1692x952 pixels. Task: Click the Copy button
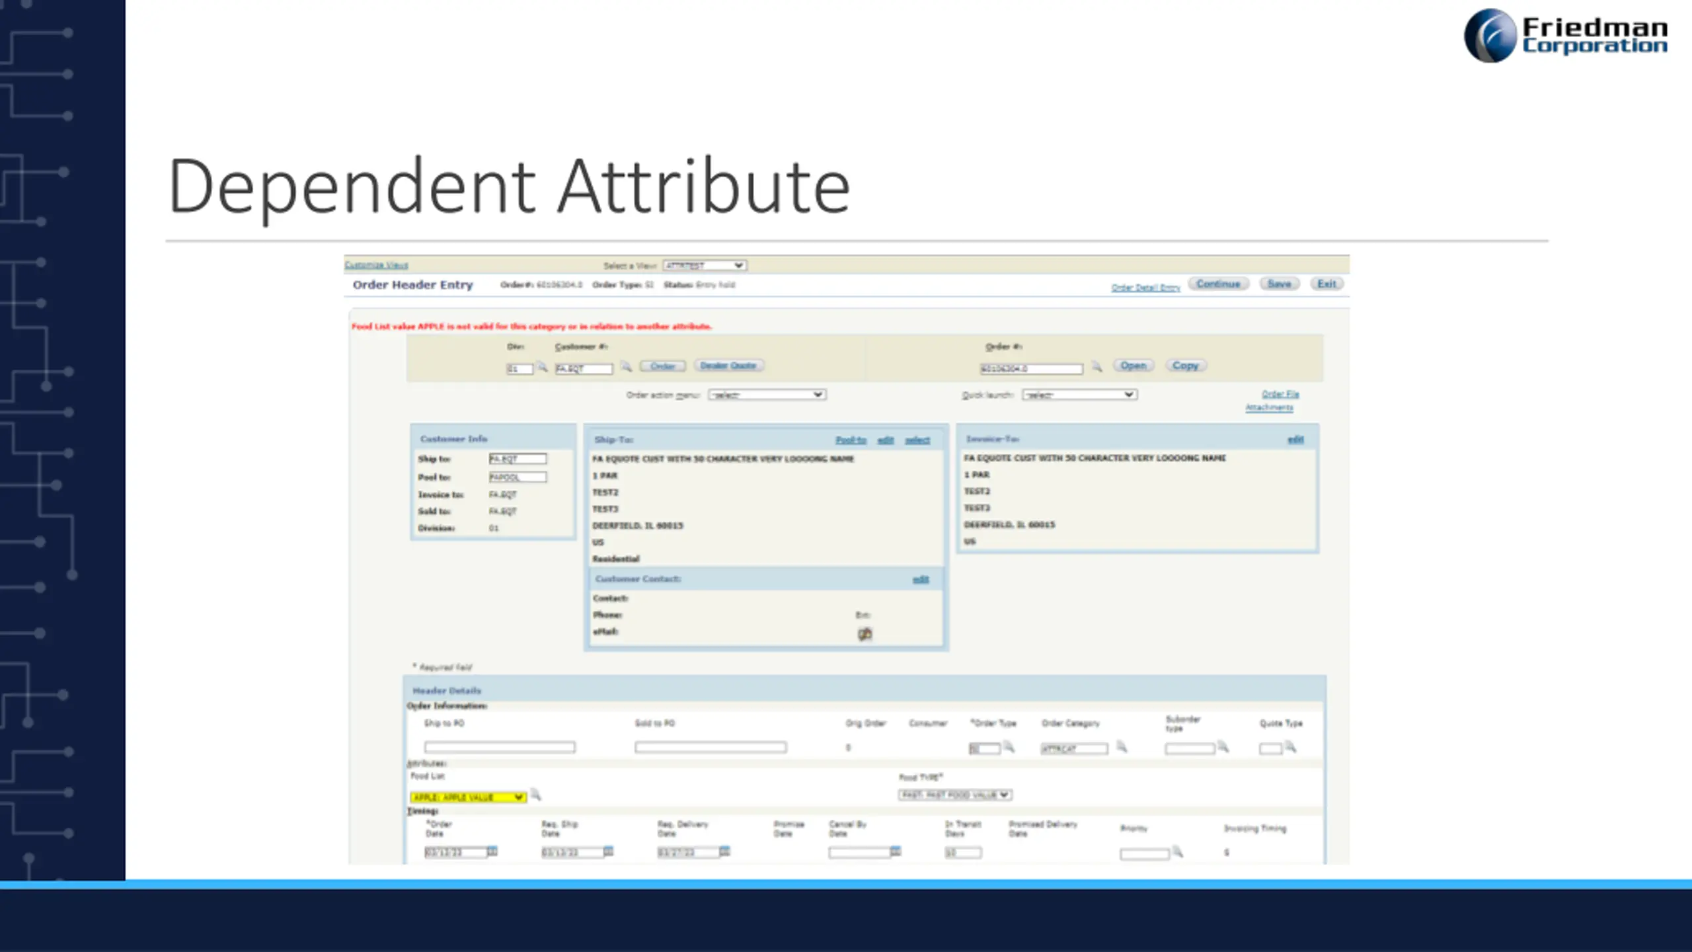click(x=1185, y=366)
